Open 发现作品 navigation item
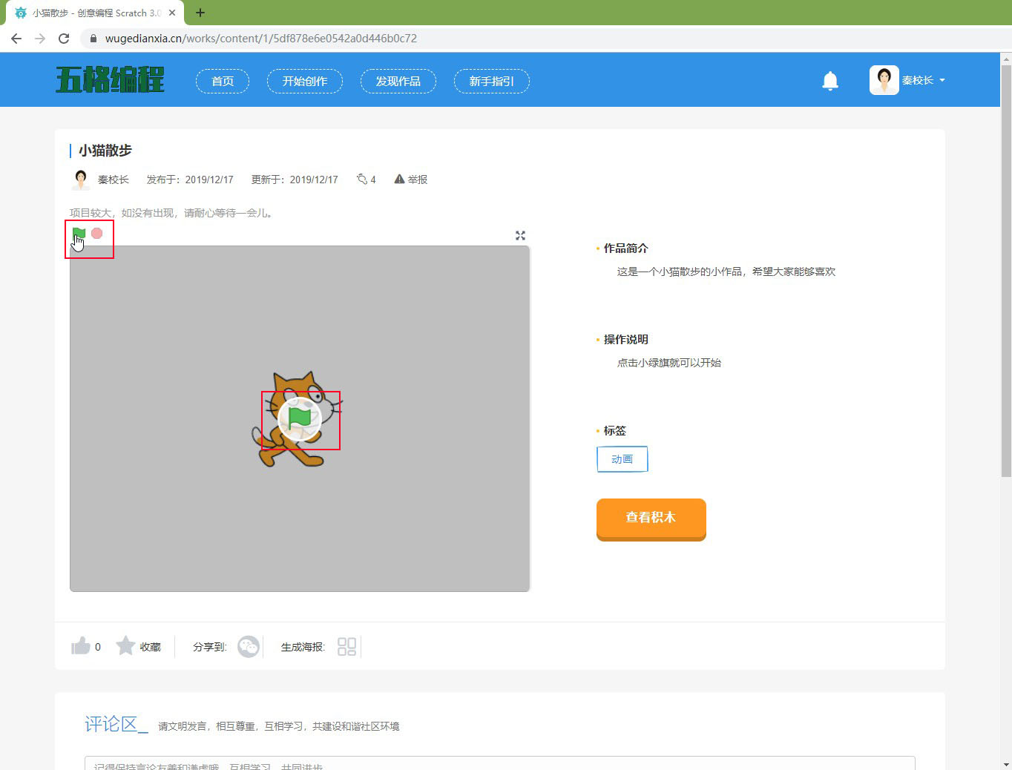Viewport: 1012px width, 770px height. [x=398, y=81]
